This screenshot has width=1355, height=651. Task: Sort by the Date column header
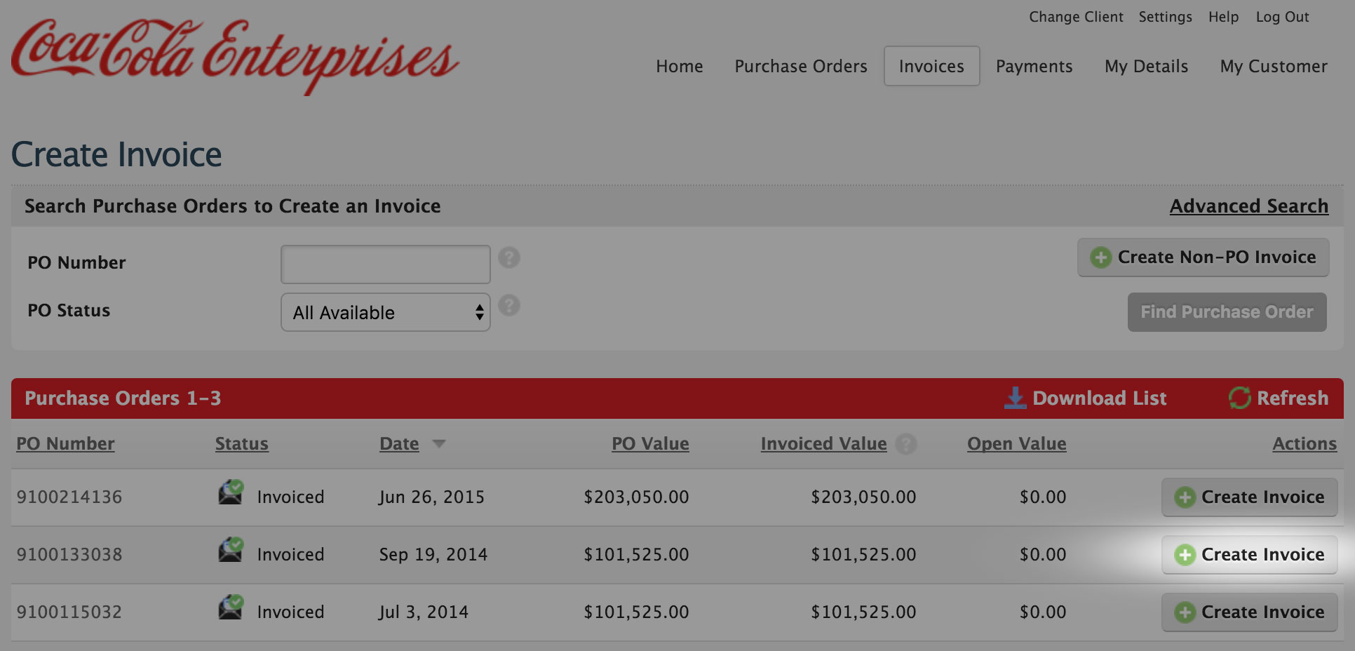pos(399,443)
